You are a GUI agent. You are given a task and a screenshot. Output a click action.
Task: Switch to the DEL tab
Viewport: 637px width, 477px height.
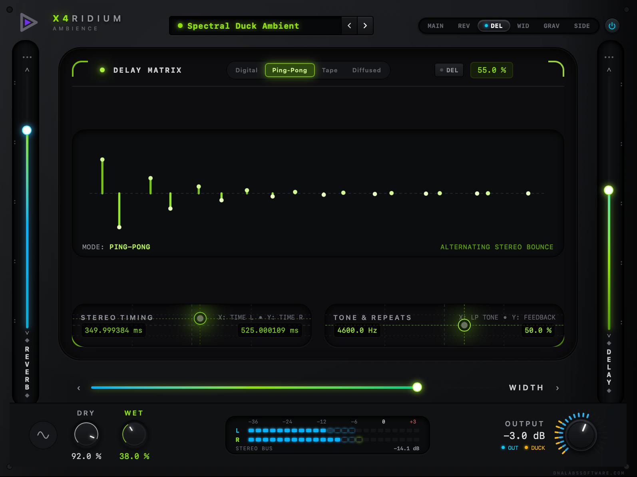tap(494, 26)
